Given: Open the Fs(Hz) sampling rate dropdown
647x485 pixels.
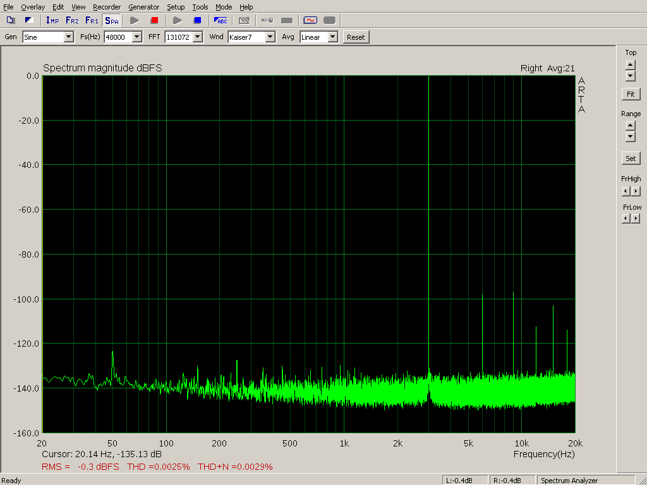Looking at the screenshot, I should pos(137,37).
